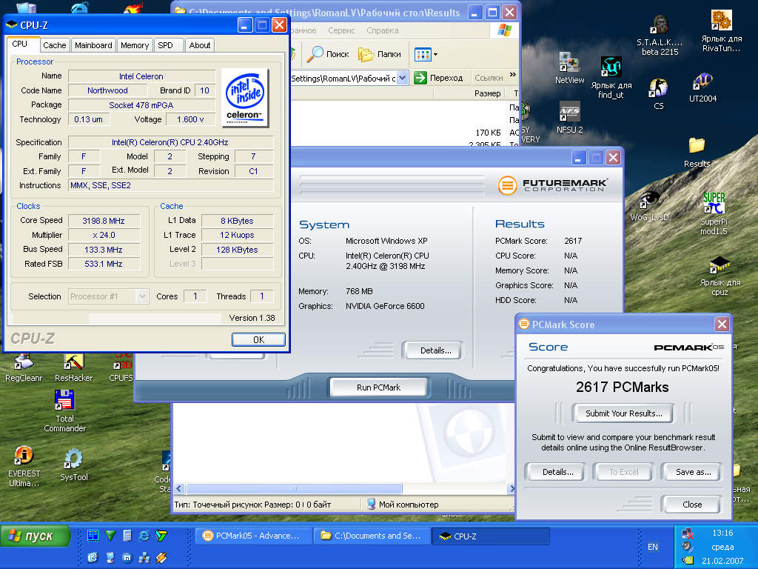This screenshot has width=758, height=569.
Task: Expand the Ссылки links chevron
Action: (x=513, y=75)
